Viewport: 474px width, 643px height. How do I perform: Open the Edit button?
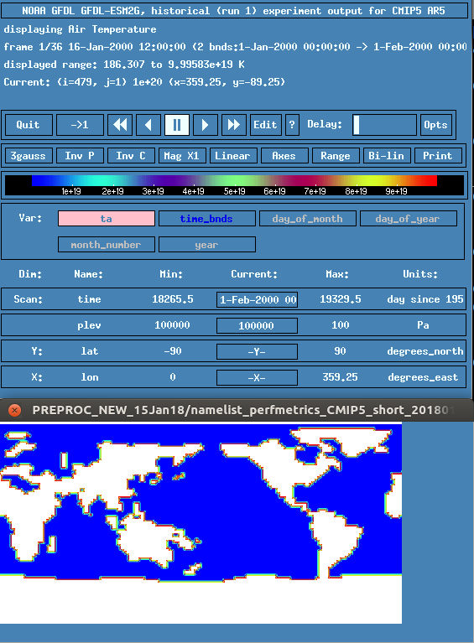[x=265, y=125]
